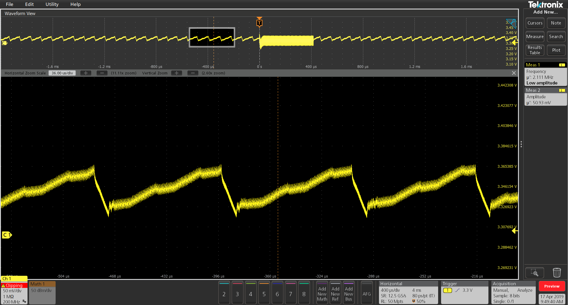The image size is (568, 305).
Task: Add a new Ref waveform
Action: click(335, 292)
